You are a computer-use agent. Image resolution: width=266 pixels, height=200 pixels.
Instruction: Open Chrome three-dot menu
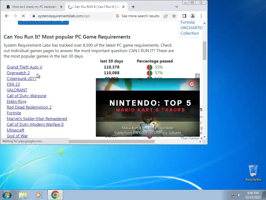click(x=201, y=16)
